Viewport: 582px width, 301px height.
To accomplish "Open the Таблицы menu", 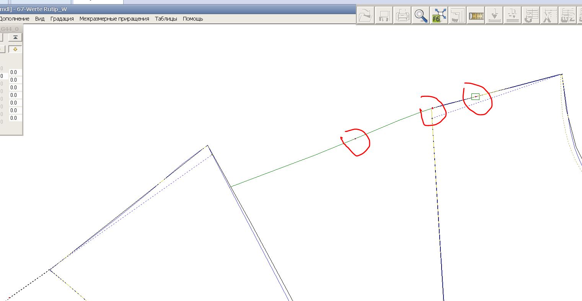I will click(x=166, y=19).
